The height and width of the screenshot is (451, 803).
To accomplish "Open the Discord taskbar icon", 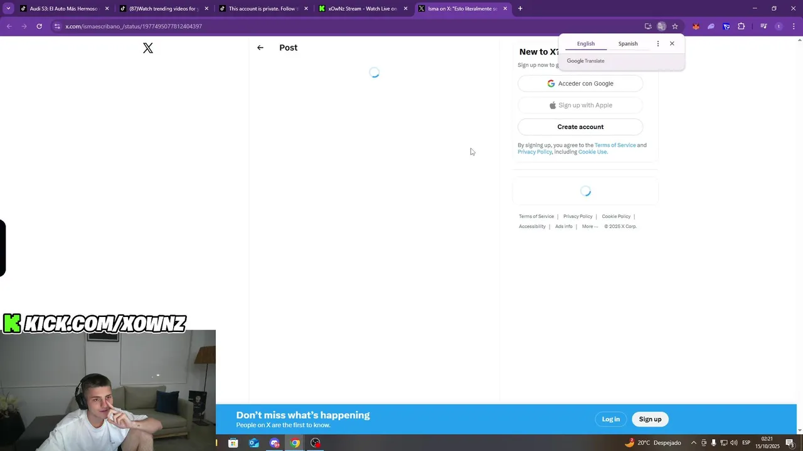I will 274,443.
